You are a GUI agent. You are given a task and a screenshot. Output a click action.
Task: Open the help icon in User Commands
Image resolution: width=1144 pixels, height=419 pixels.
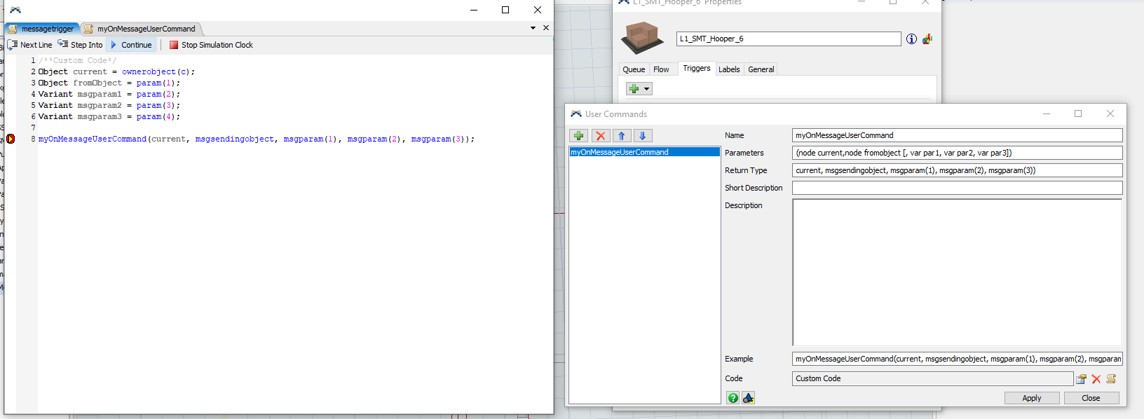[733, 398]
